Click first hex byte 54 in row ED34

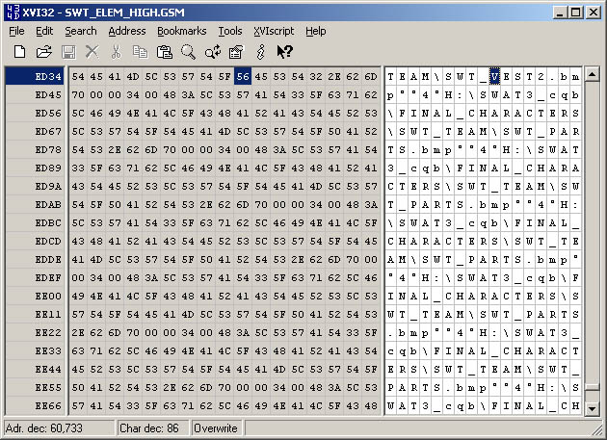pyautogui.click(x=78, y=76)
